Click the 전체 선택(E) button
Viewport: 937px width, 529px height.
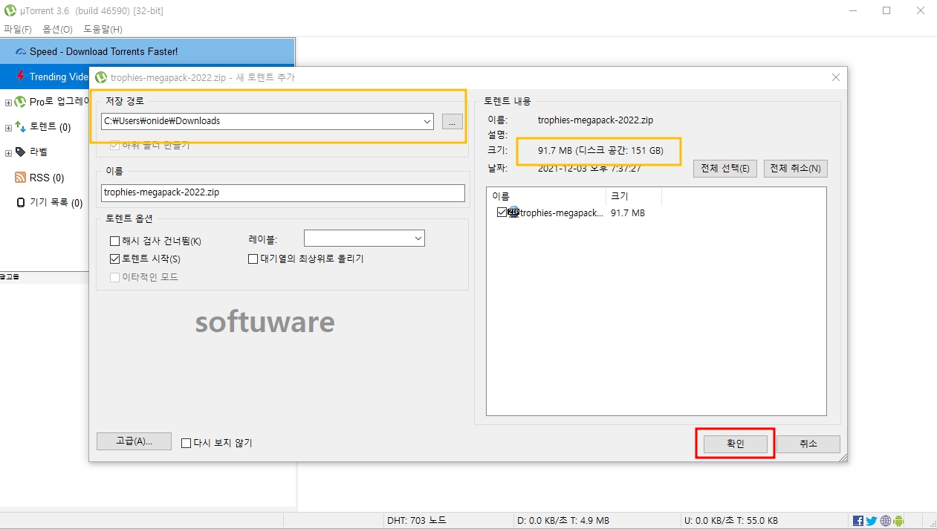pyautogui.click(x=725, y=168)
